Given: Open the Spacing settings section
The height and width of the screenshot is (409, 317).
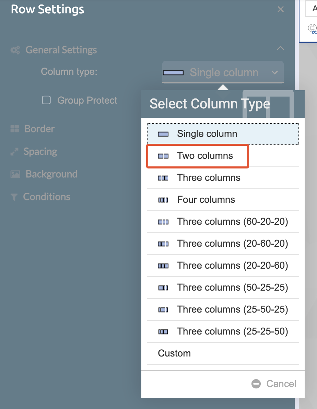Looking at the screenshot, I should [x=40, y=152].
